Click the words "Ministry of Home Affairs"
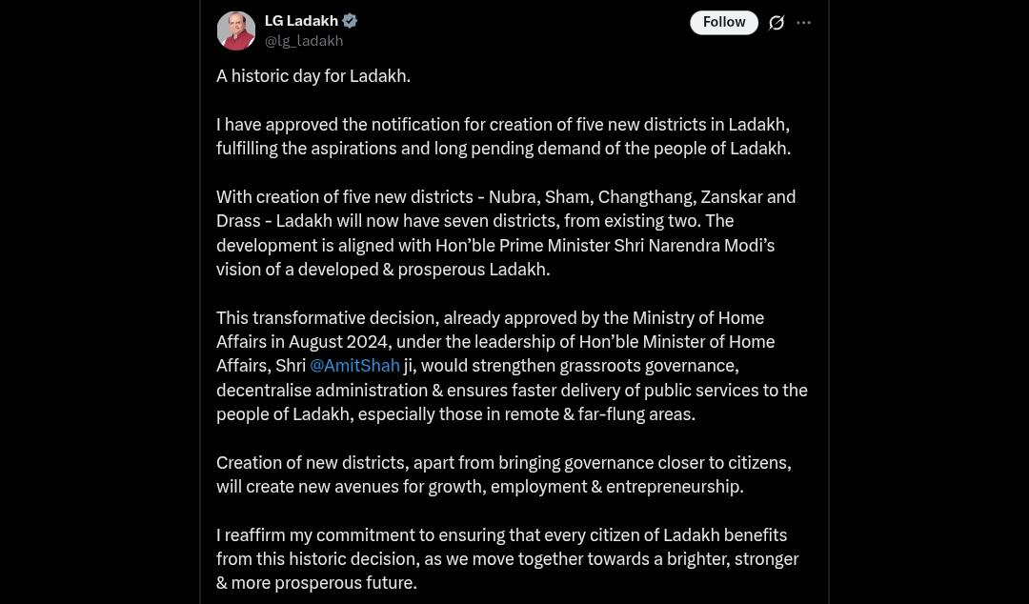The image size is (1029, 604). [698, 318]
